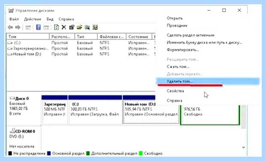The height and width of the screenshot is (161, 266).
Task: Sort by the Файловая с... column header
Action: (112, 36)
